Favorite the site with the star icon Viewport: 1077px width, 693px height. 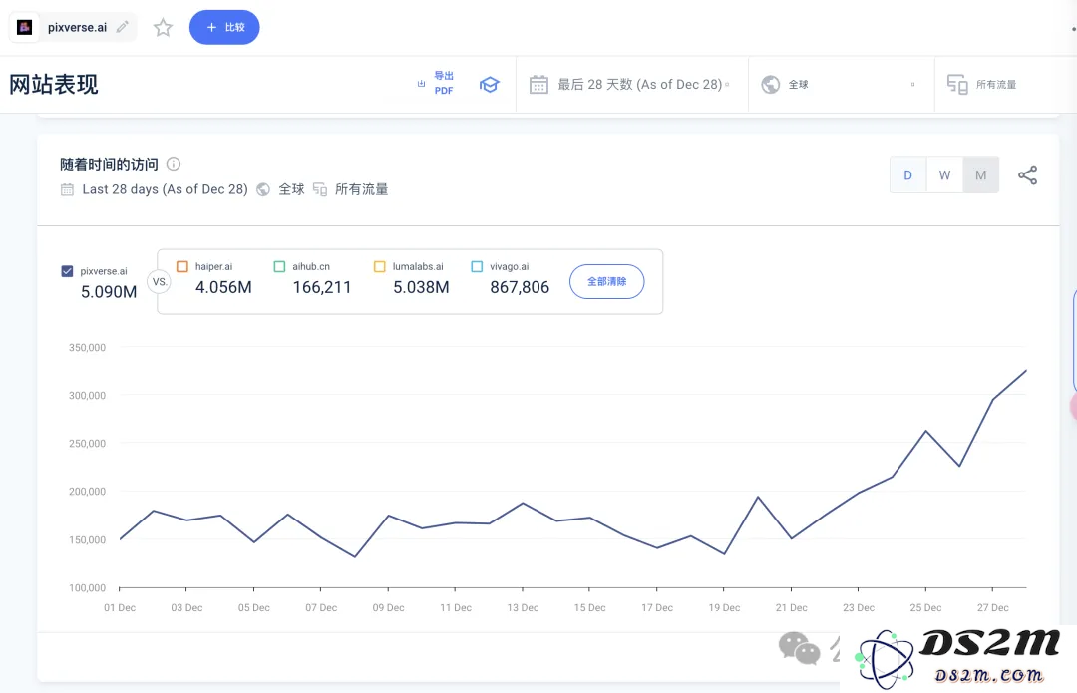163,28
